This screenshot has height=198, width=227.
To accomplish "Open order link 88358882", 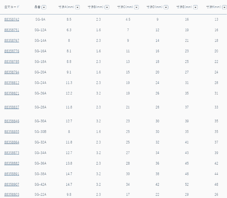I will click(x=12, y=163).
